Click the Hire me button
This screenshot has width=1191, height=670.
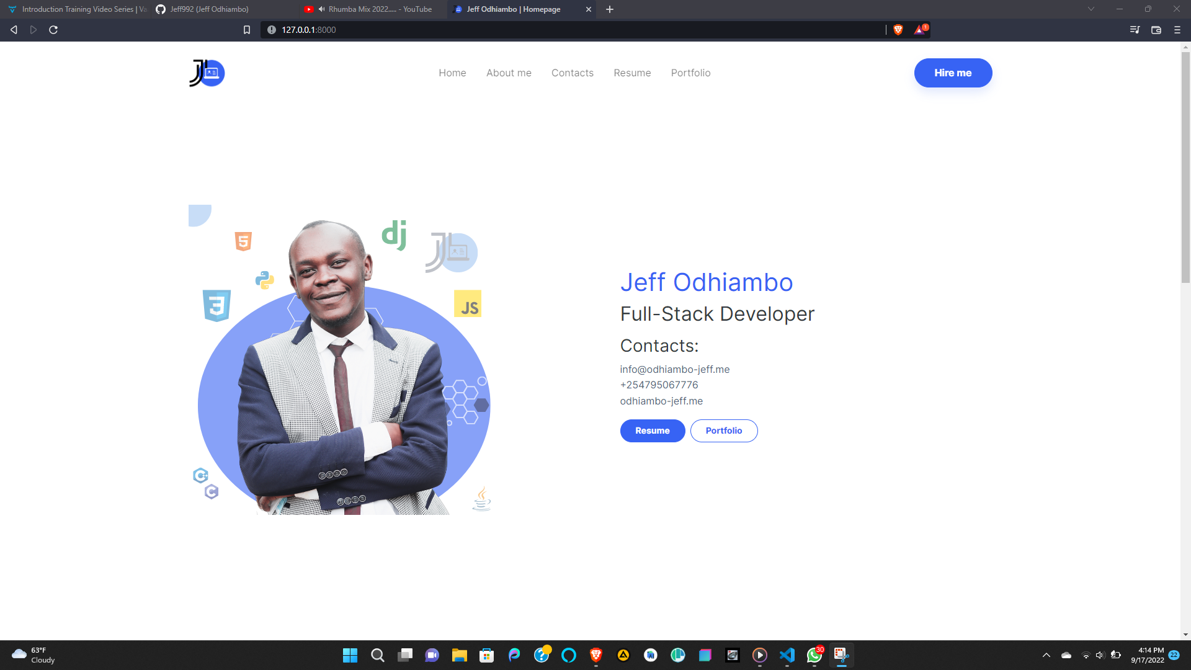(953, 73)
